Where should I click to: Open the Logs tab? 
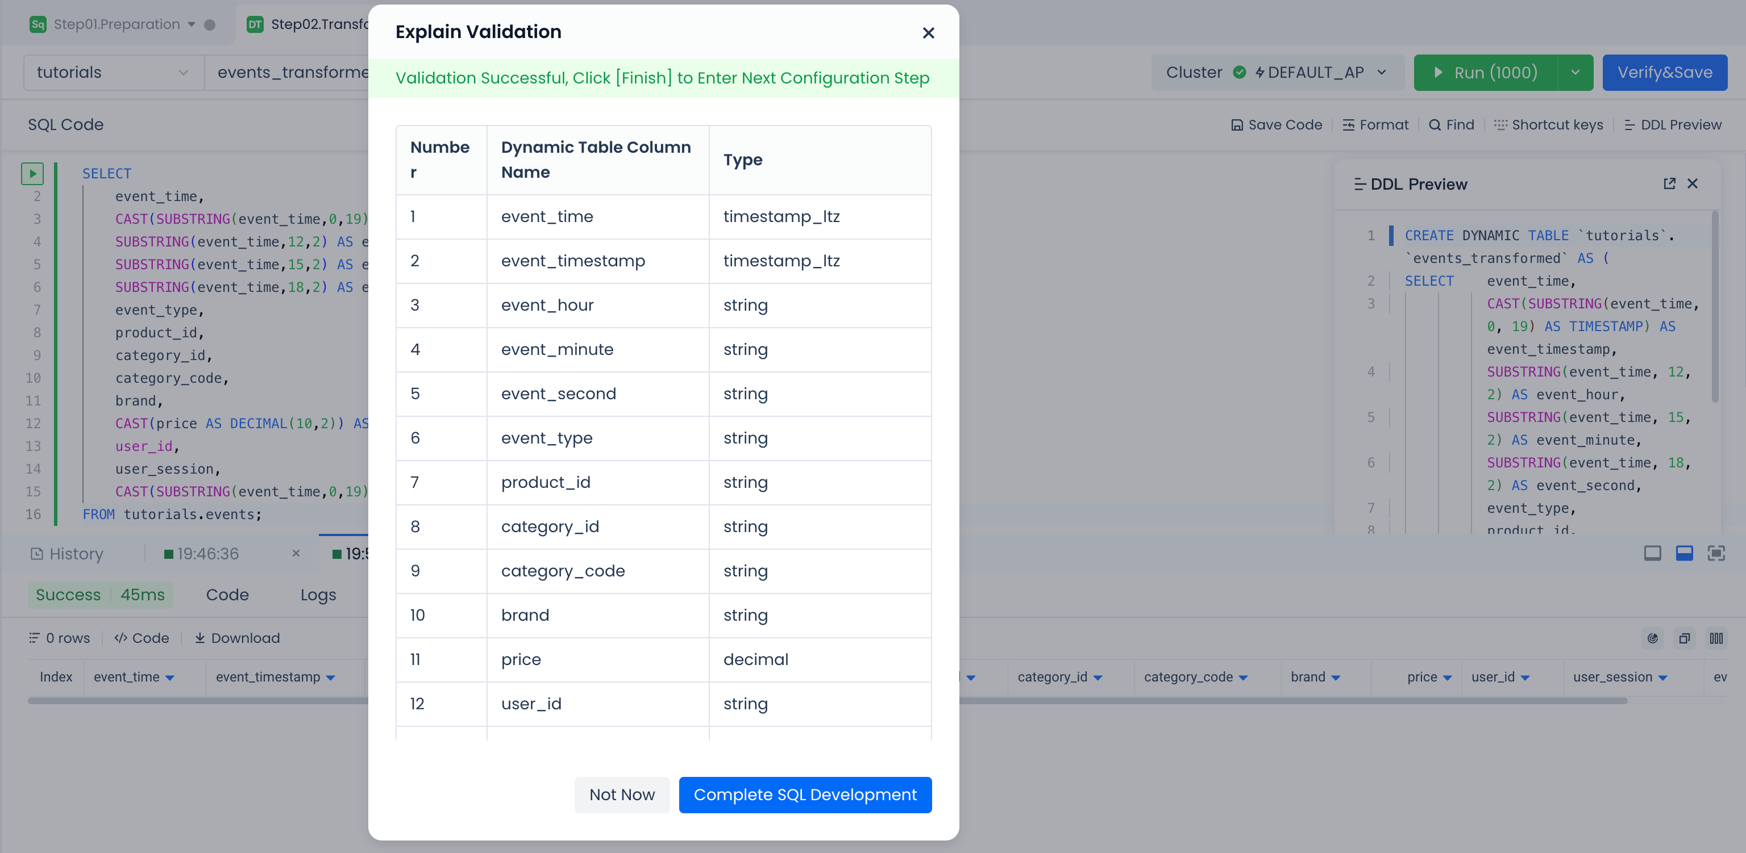coord(318,594)
